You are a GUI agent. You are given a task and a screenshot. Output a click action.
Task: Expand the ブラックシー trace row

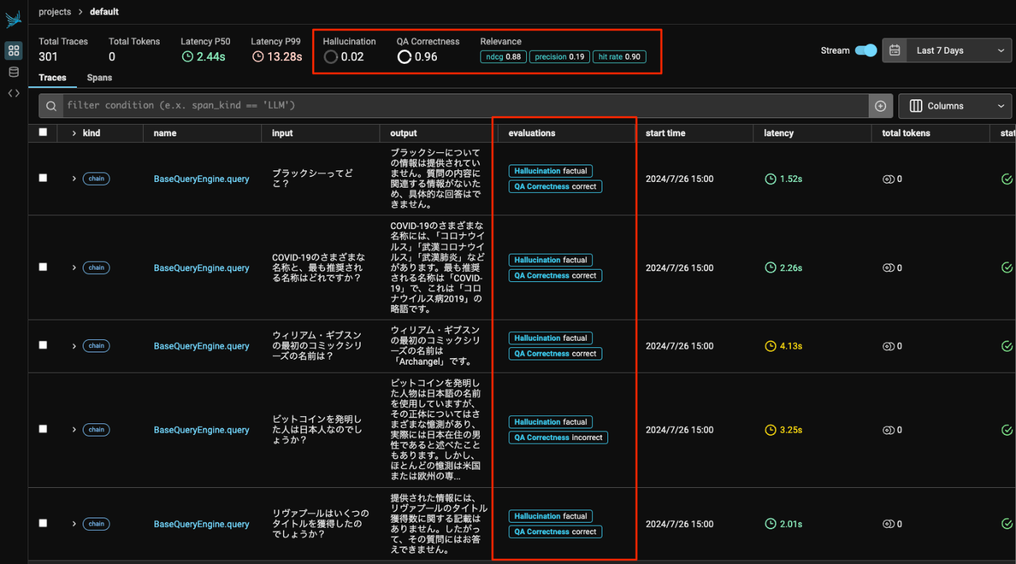(74, 179)
